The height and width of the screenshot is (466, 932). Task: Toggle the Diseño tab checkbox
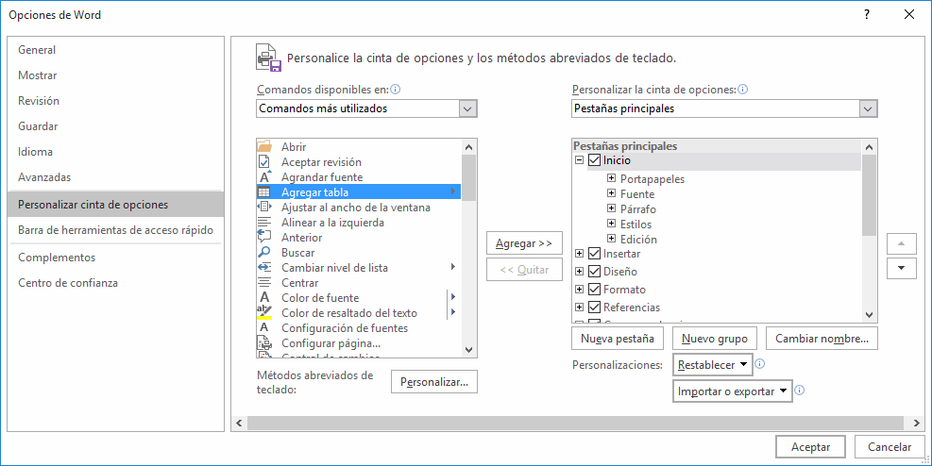(594, 272)
